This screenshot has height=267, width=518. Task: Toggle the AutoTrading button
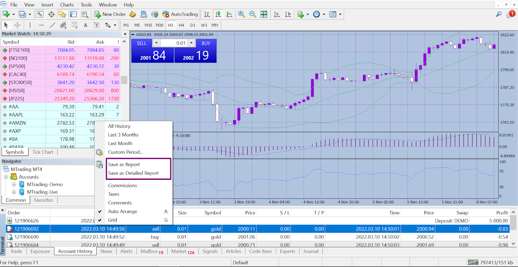180,14
